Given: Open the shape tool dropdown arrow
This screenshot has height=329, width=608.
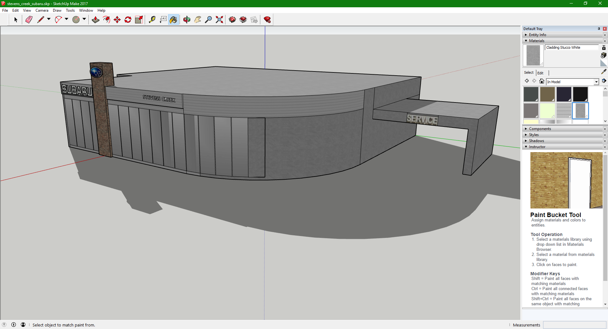Looking at the screenshot, I should (84, 19).
